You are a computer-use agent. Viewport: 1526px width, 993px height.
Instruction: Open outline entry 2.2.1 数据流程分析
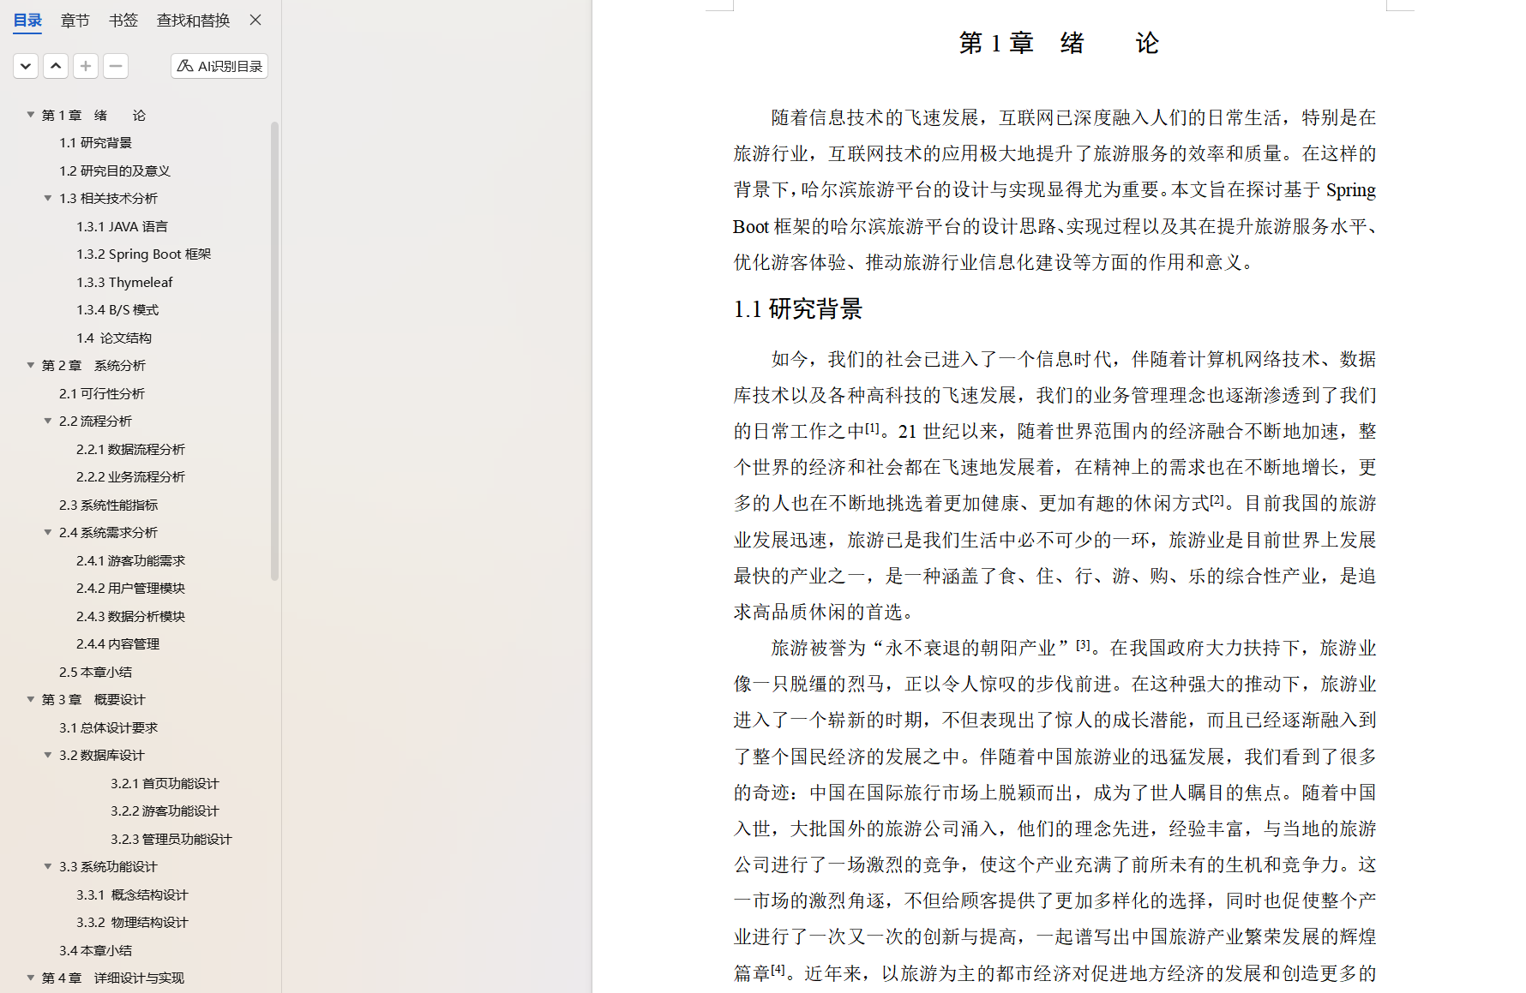130,449
